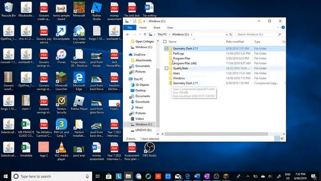Viewport: 321px width, 181px height.
Task: Open Minecraft Launcher desktop icon
Action: coord(61,81)
